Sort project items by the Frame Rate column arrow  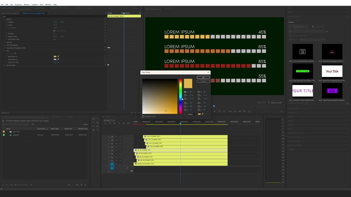coord(47,129)
